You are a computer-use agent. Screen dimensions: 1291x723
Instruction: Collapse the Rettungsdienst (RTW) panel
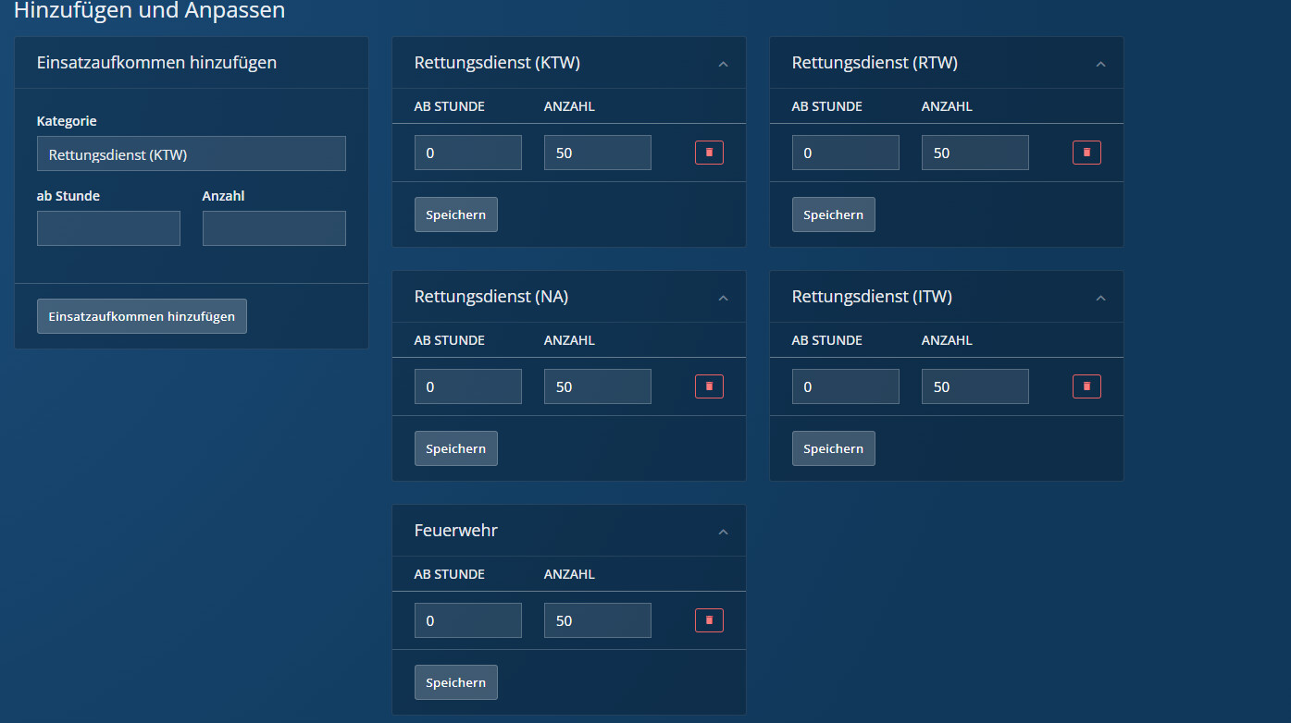(1100, 64)
